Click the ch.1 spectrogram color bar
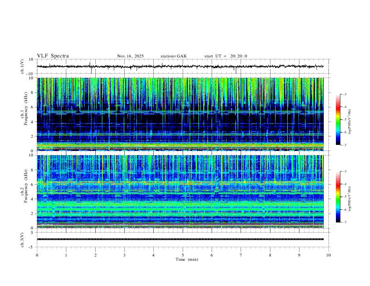The image size is (370, 286). [x=338, y=120]
